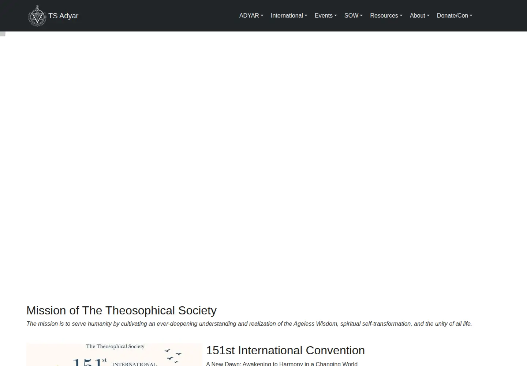
Task: Expand the Resources menu
Action: point(386,15)
